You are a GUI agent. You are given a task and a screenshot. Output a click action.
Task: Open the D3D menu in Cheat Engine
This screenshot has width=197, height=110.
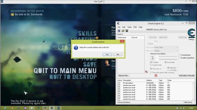pos(135,27)
